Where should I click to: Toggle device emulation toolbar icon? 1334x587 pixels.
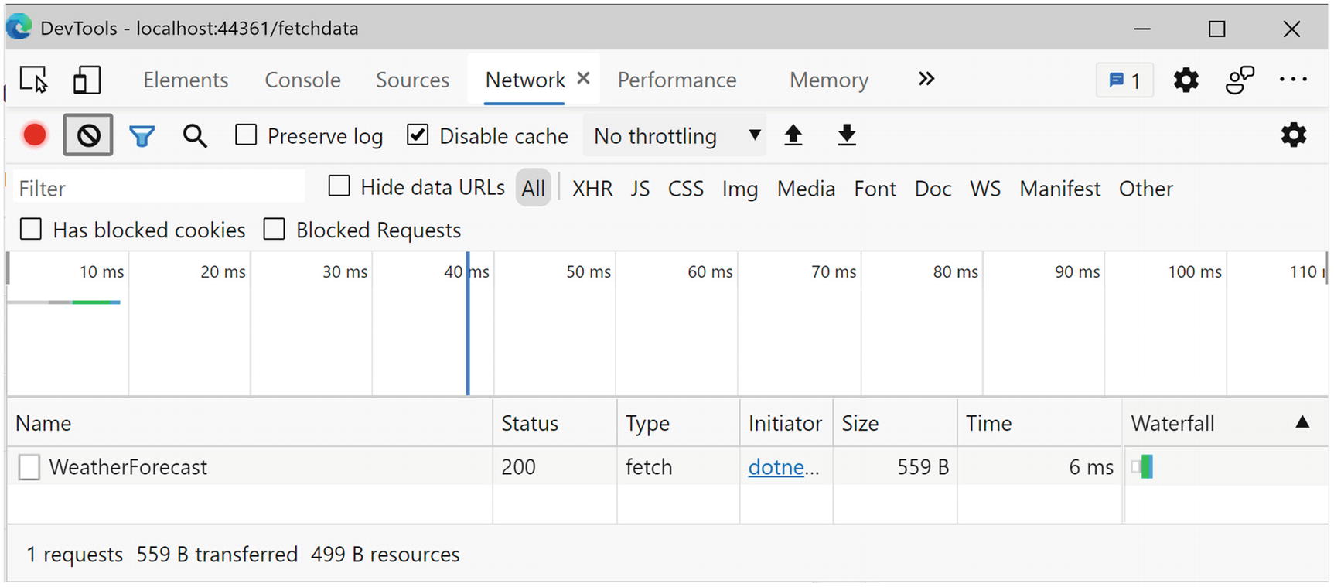click(87, 80)
